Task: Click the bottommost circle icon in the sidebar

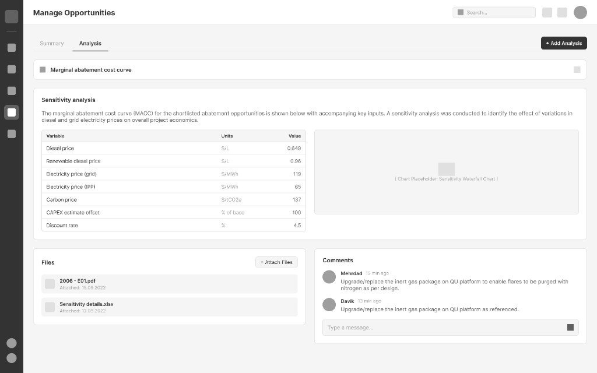Action: click(x=12, y=358)
